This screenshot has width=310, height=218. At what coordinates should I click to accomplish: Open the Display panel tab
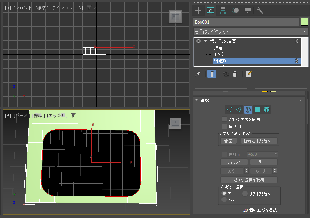pyautogui.click(x=248, y=10)
